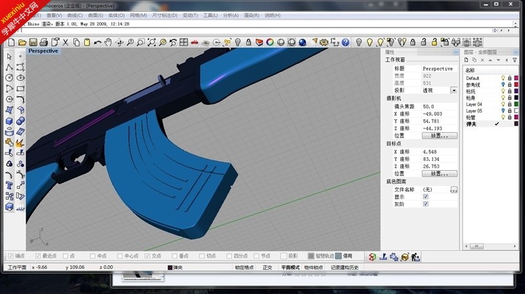Image resolution: width=525 pixels, height=294 pixels.
Task: Click the blue Help question mark icon
Action: click(x=346, y=43)
